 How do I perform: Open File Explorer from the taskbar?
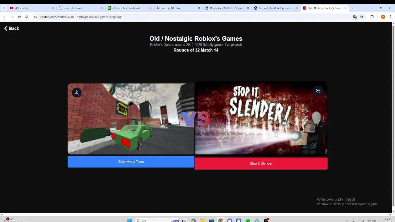[202, 220]
